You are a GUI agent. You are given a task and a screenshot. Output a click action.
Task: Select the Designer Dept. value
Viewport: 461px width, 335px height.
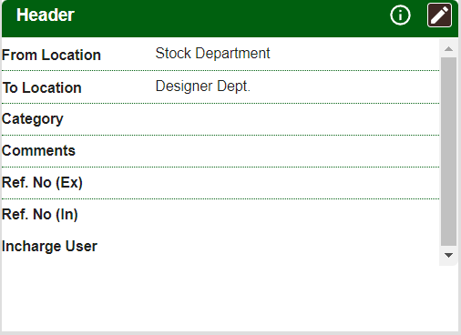coord(203,86)
